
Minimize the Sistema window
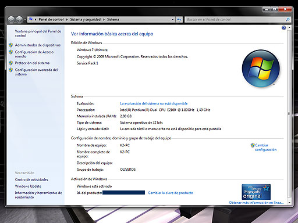coord(267,9)
